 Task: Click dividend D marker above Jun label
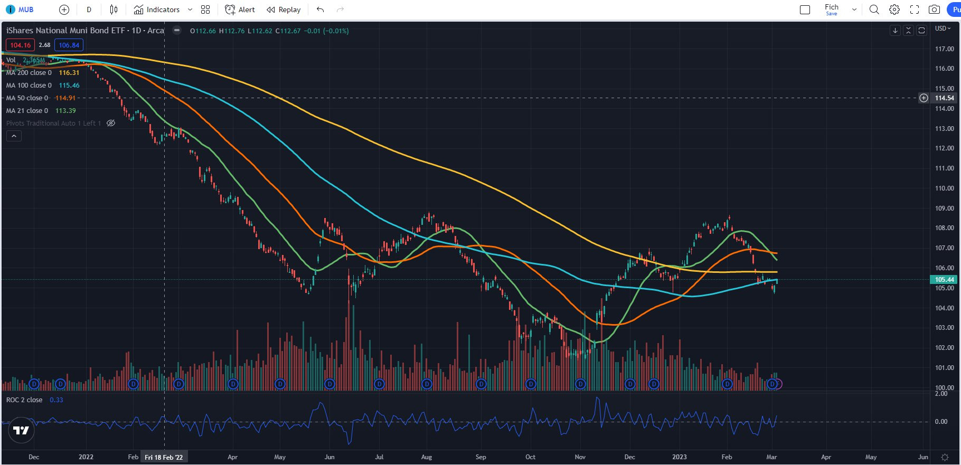tap(329, 384)
